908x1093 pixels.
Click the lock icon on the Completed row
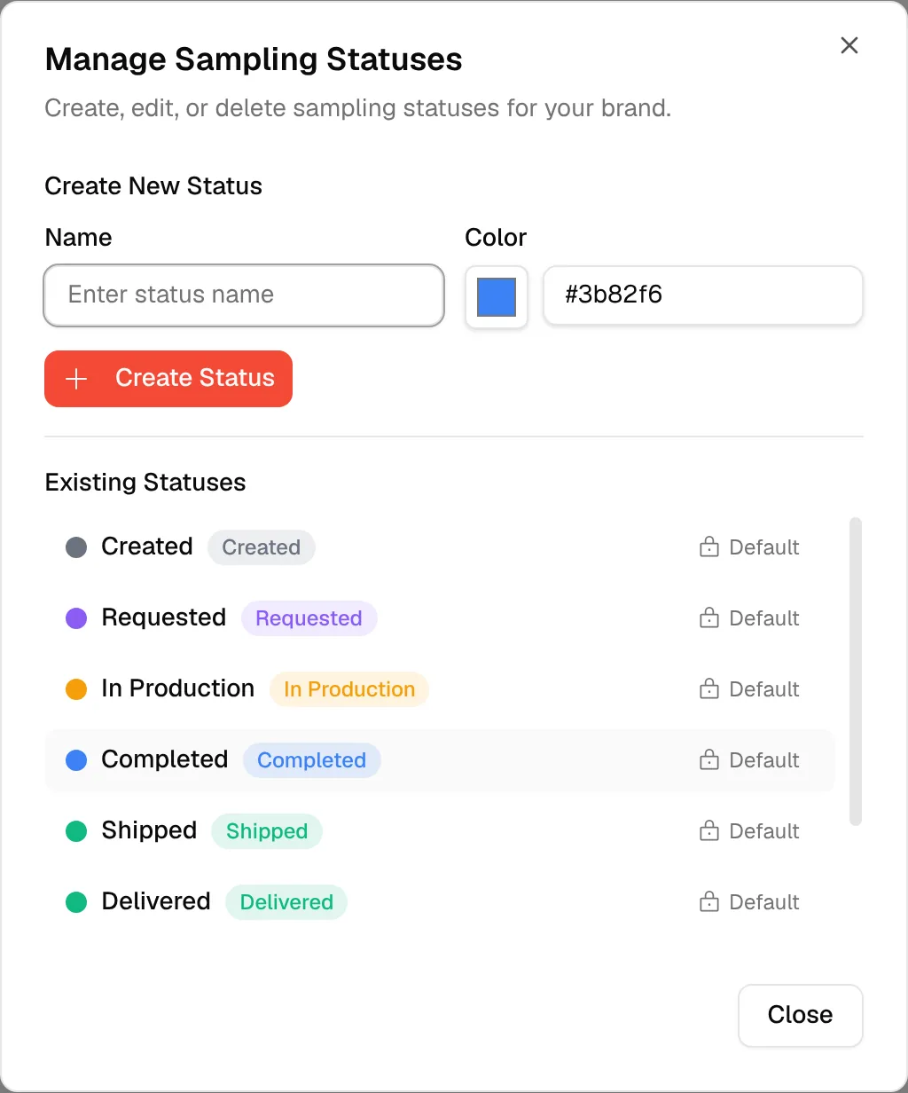point(709,760)
